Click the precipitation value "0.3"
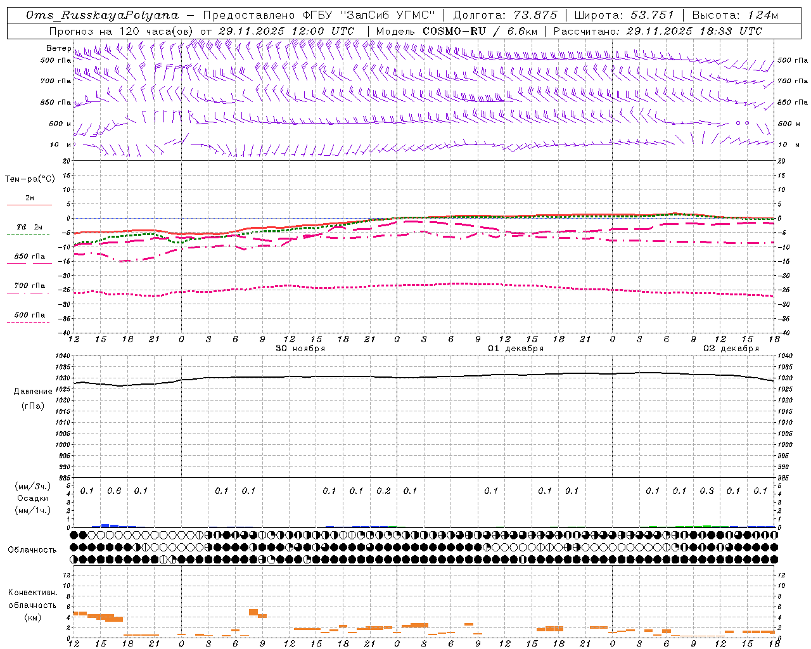 (x=706, y=491)
